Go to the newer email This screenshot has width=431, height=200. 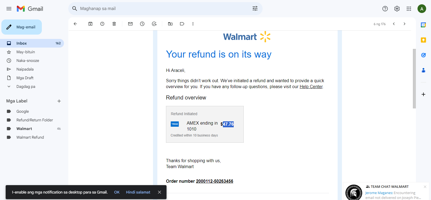click(x=394, y=24)
